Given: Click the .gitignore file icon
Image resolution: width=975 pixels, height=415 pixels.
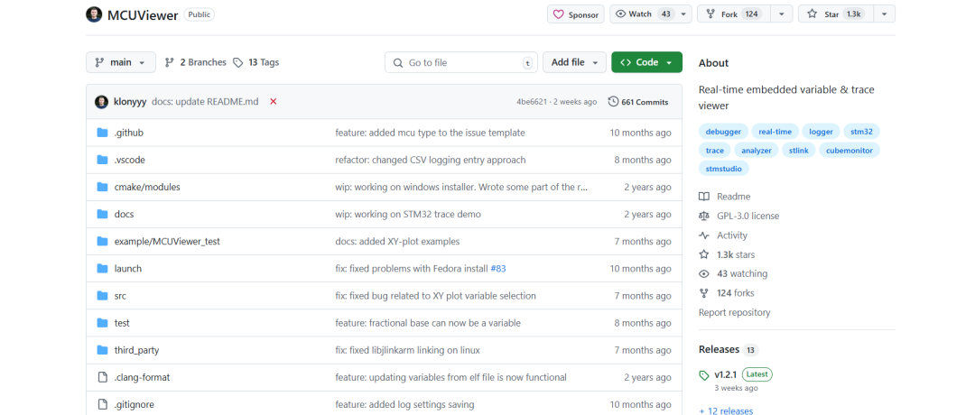Looking at the screenshot, I should click(103, 404).
